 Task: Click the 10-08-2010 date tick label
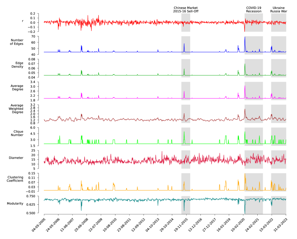click(110, 225)
